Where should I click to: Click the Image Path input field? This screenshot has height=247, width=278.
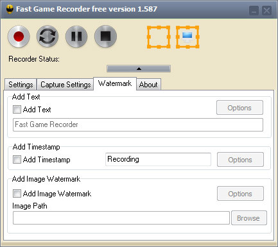(x=121, y=218)
